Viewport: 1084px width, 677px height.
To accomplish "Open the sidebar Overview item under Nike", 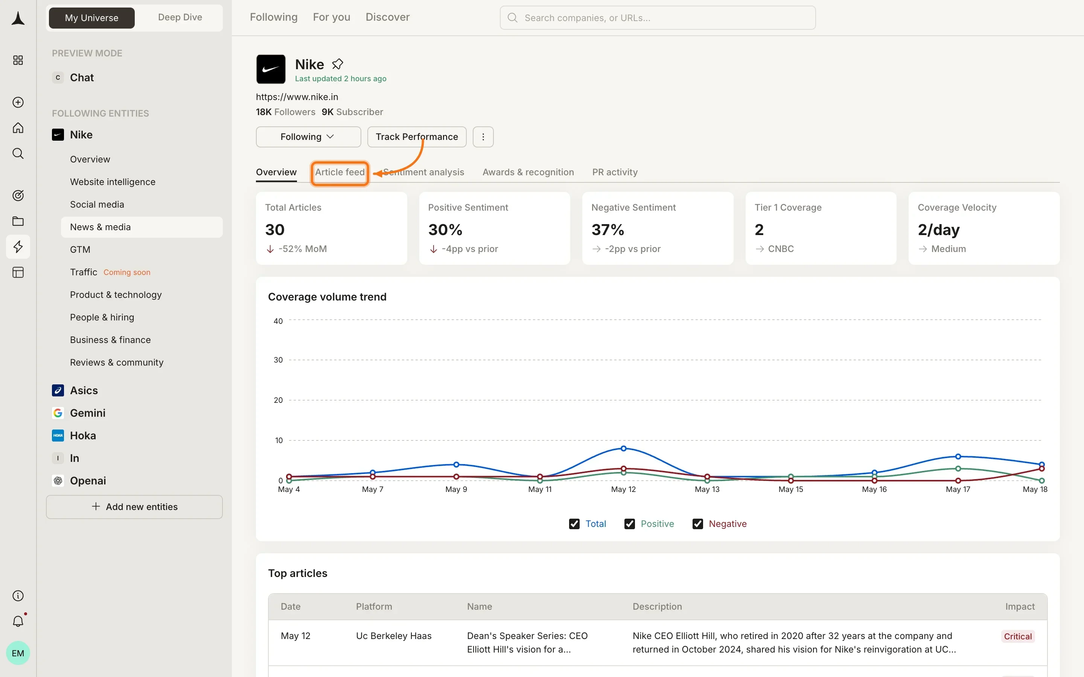I will click(90, 159).
